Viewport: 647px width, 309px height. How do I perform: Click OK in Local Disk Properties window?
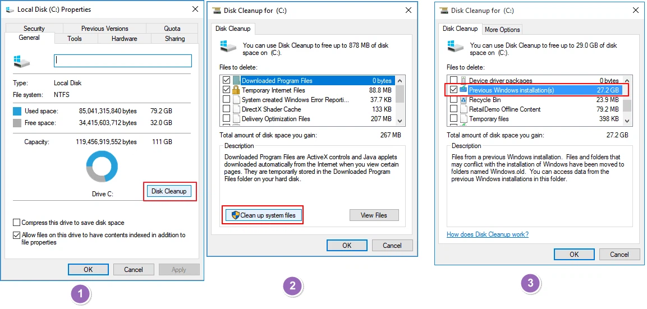point(88,269)
